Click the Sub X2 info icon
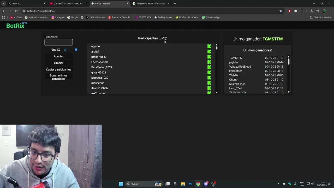This screenshot has width=334, height=188. coord(65,50)
